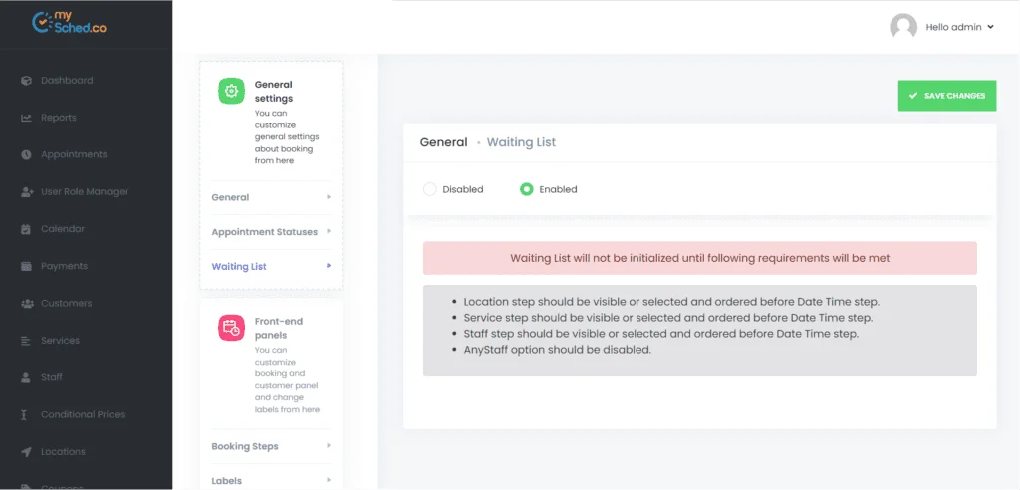
Task: Click the Staff step requirement text
Action: click(x=661, y=334)
